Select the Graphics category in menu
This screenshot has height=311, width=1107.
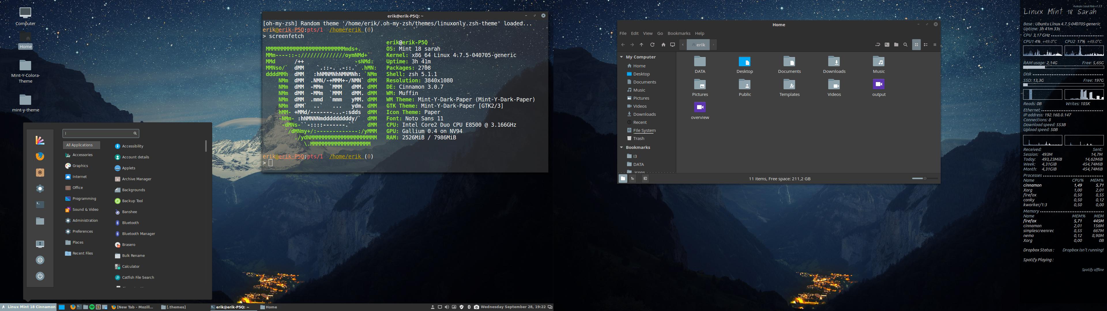coord(80,166)
